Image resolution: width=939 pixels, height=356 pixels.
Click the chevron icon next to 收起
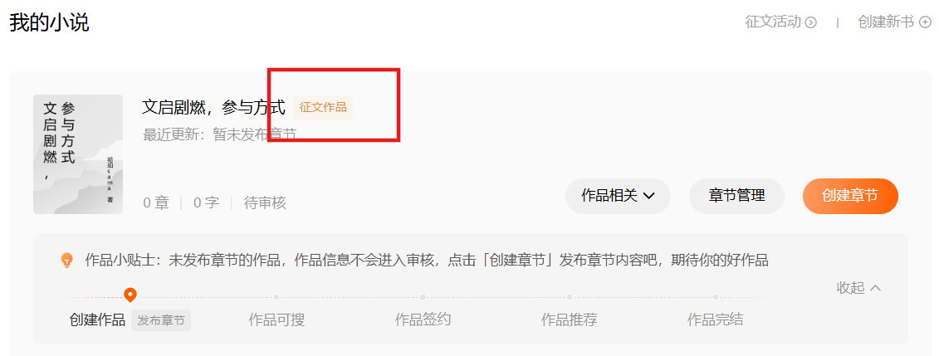[x=876, y=288]
